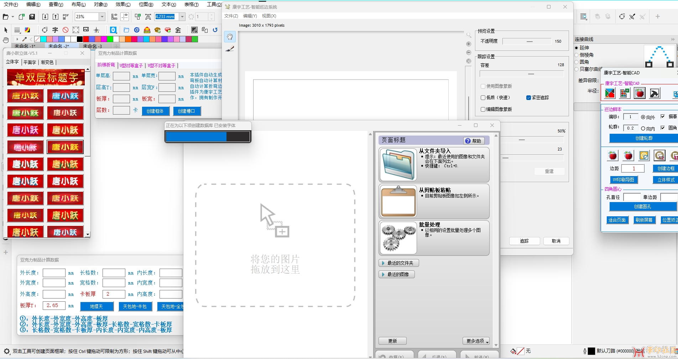678x359 pixels.
Task: Open the 视图(X) menu in trace window
Action: point(269,16)
